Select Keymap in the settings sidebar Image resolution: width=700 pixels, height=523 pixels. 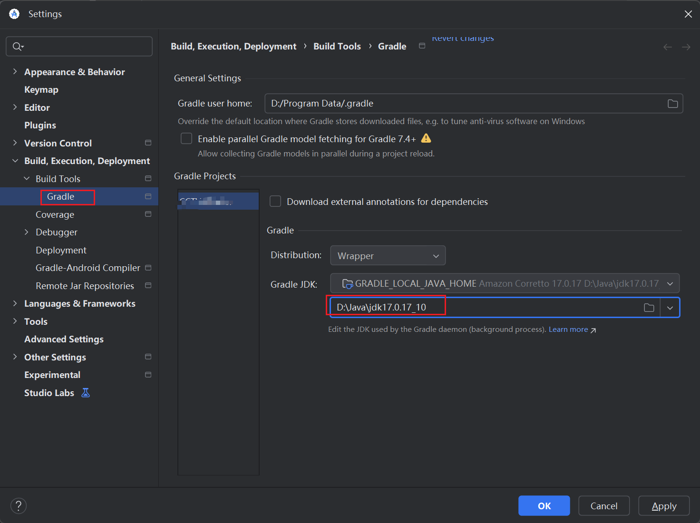coord(41,89)
